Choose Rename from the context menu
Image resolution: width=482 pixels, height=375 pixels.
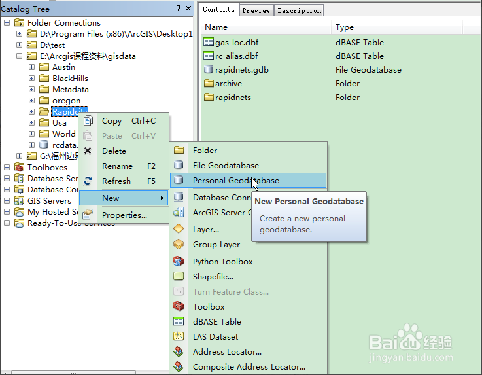point(124,166)
